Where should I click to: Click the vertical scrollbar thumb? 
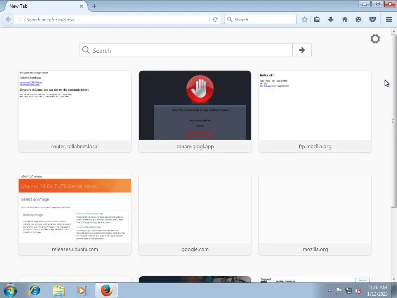click(x=394, y=121)
